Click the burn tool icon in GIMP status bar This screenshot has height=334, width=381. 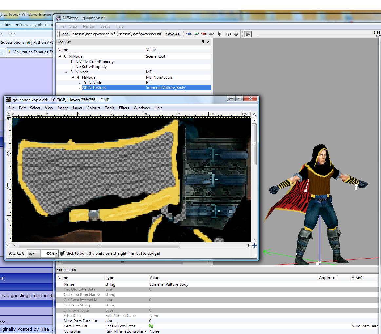tap(62, 253)
